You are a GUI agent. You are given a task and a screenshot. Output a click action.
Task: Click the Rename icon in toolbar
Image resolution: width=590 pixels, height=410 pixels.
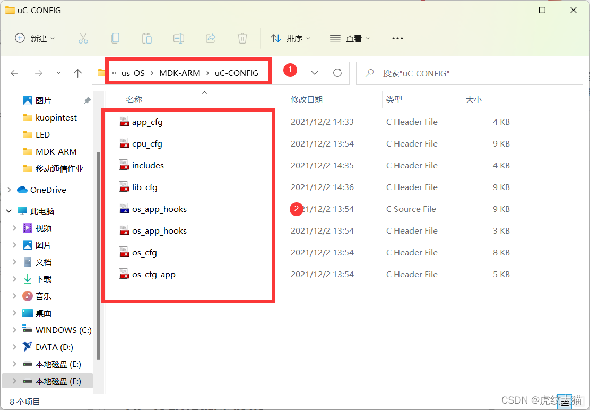(179, 38)
